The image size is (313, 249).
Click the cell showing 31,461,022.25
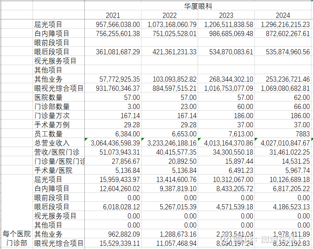pyautogui.click(x=283, y=152)
